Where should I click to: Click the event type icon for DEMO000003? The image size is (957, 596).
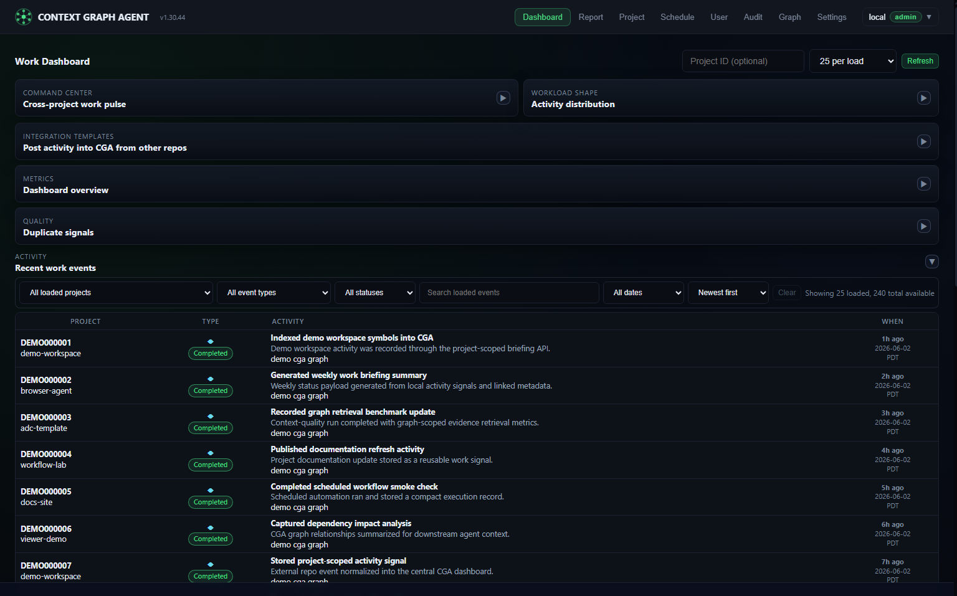(211, 416)
